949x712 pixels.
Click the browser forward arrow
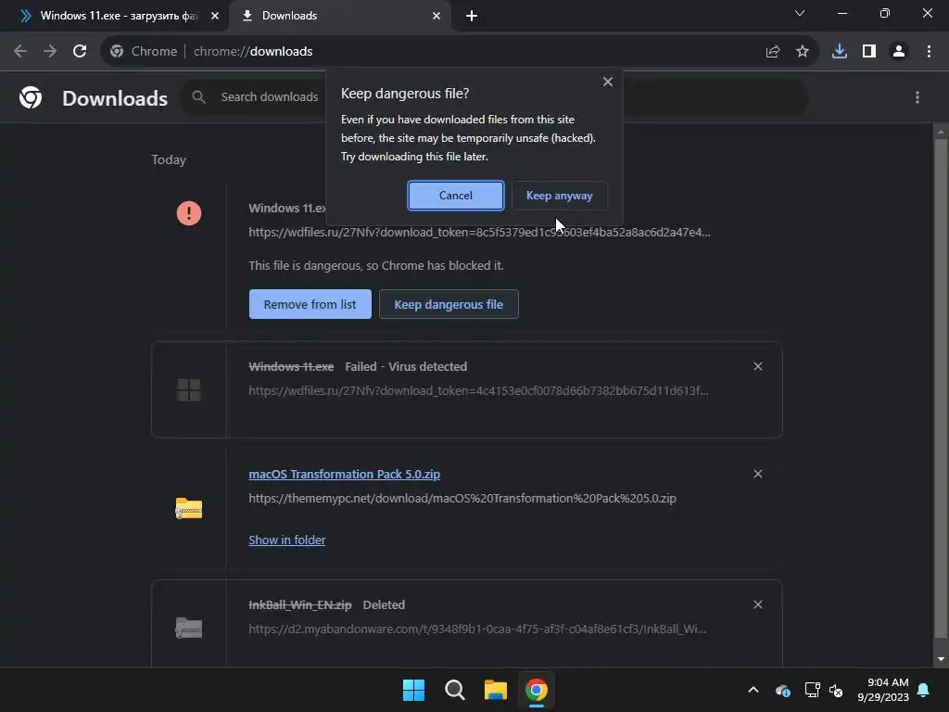50,52
